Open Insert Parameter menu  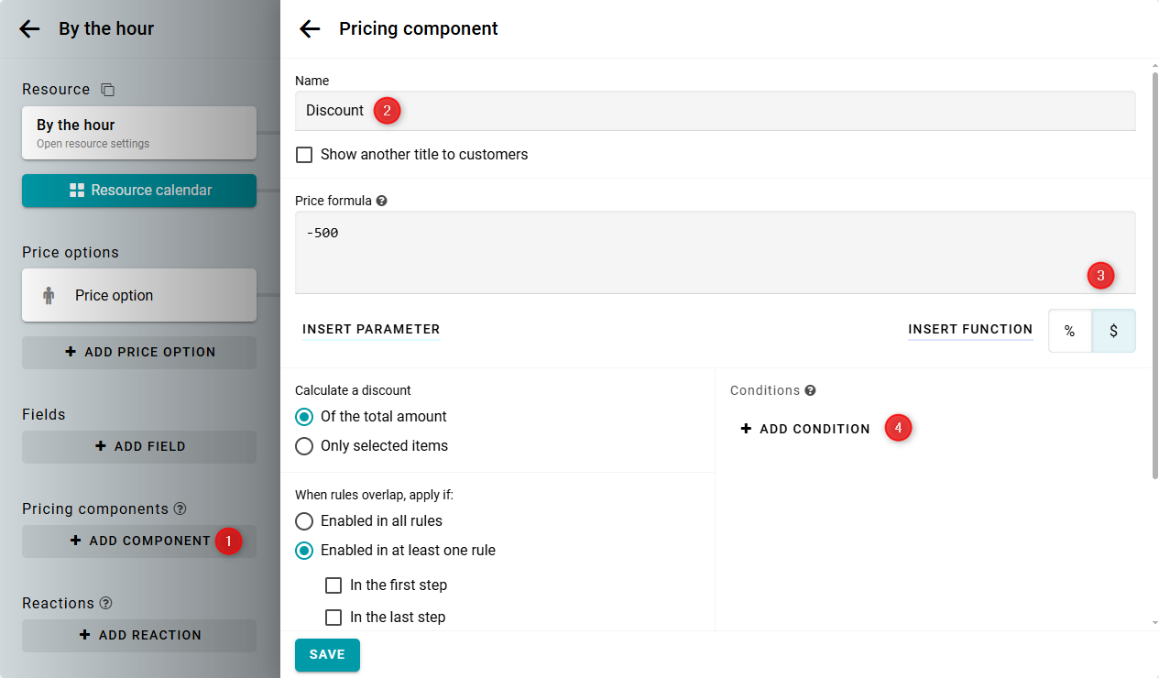[371, 330]
